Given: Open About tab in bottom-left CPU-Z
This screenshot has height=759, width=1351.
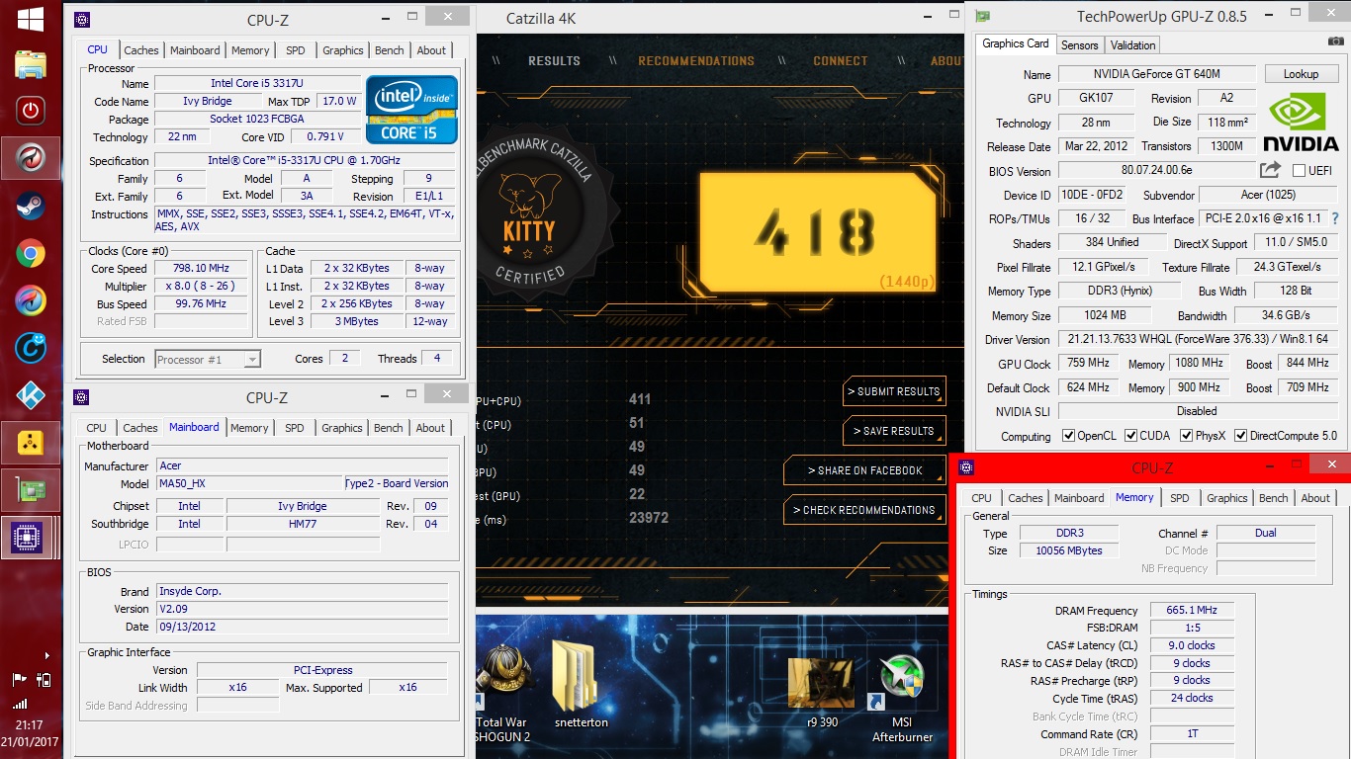Looking at the screenshot, I should pyautogui.click(x=430, y=428).
